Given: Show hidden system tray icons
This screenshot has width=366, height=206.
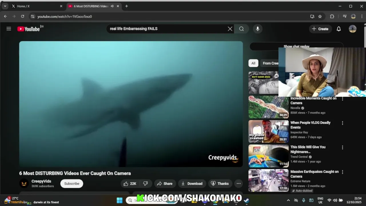Looking at the screenshot, I should tap(288, 200).
